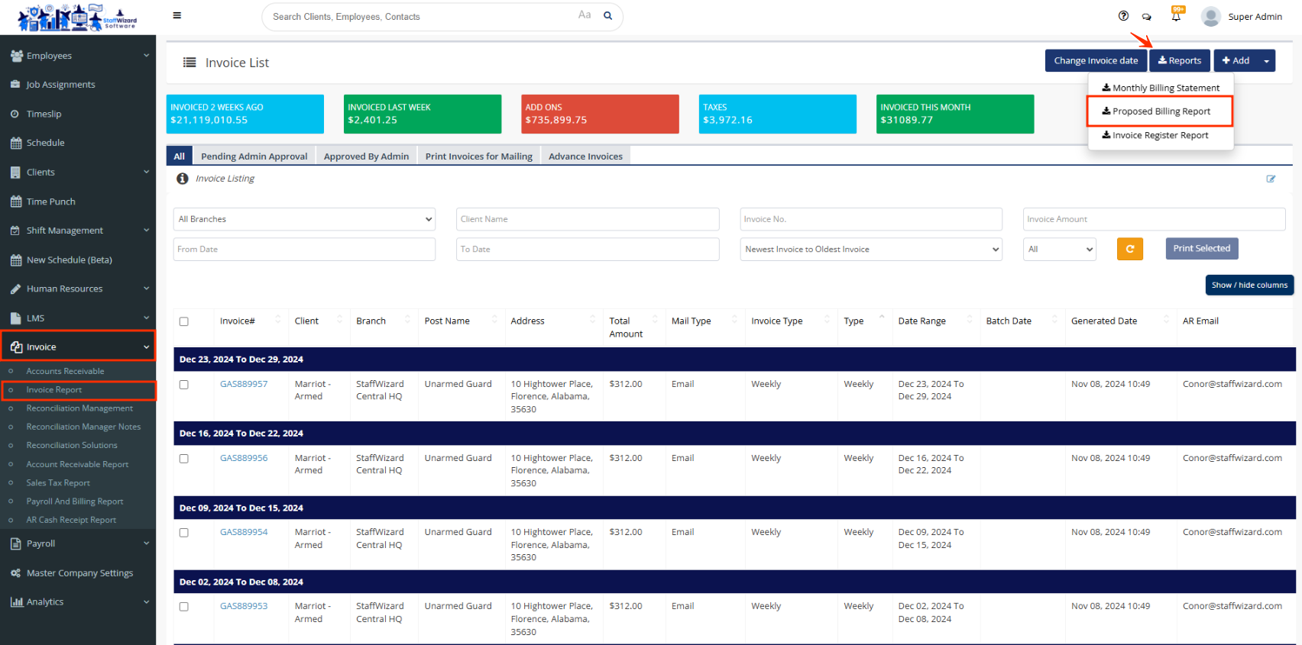The width and height of the screenshot is (1302, 645).
Task: Open the chat messages icon
Action: (x=1146, y=16)
